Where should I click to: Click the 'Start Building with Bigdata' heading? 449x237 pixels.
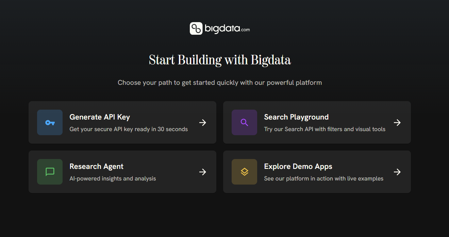(220, 60)
